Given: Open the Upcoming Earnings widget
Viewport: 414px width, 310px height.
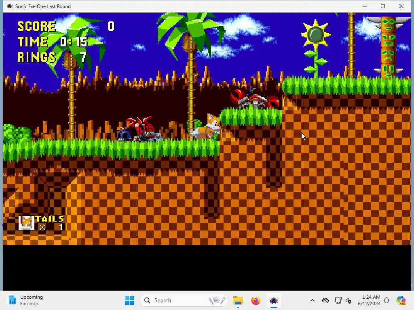Looking at the screenshot, I should point(26,300).
